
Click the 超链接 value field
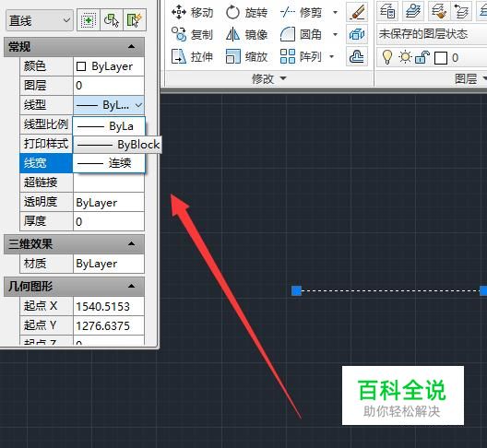point(109,183)
